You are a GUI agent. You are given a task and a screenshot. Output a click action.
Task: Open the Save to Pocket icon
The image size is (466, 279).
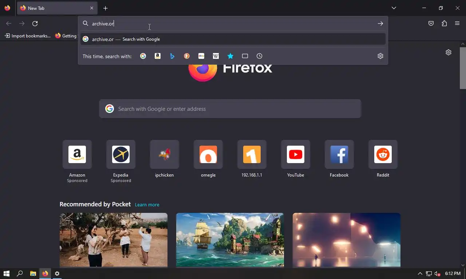431,24
